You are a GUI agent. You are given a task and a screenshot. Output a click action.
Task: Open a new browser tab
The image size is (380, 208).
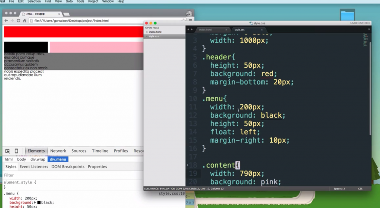pos(66,14)
